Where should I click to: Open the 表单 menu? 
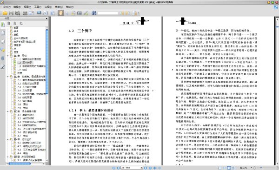pos(59,7)
